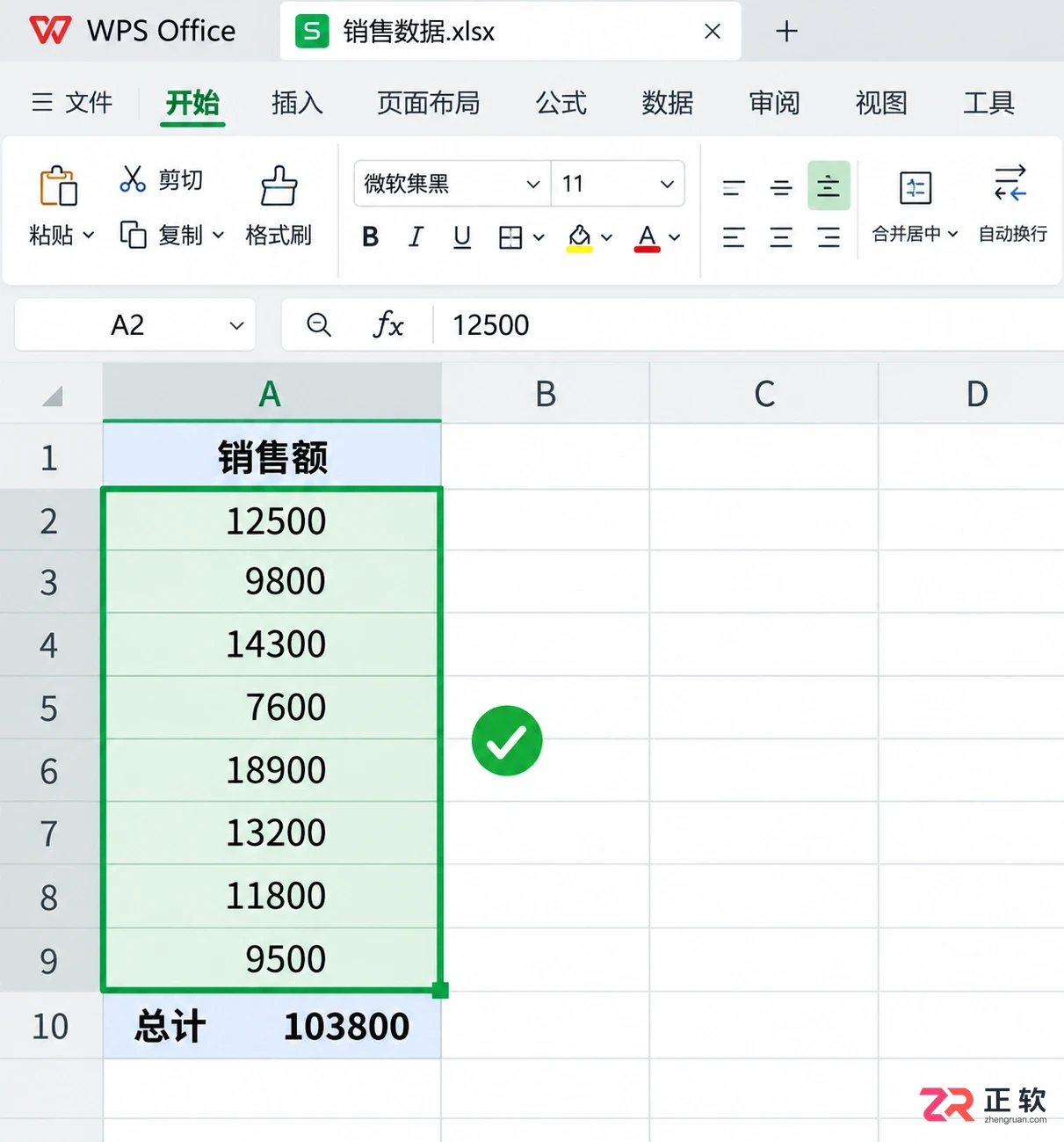Expand the borders dropdown arrow
1064x1142 pixels.
coord(539,237)
